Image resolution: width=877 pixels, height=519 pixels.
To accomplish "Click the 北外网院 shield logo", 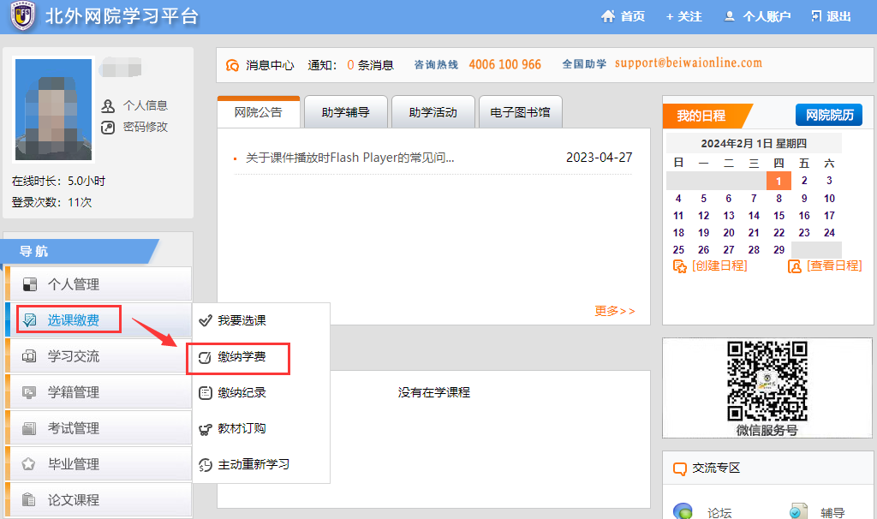I will (x=22, y=16).
